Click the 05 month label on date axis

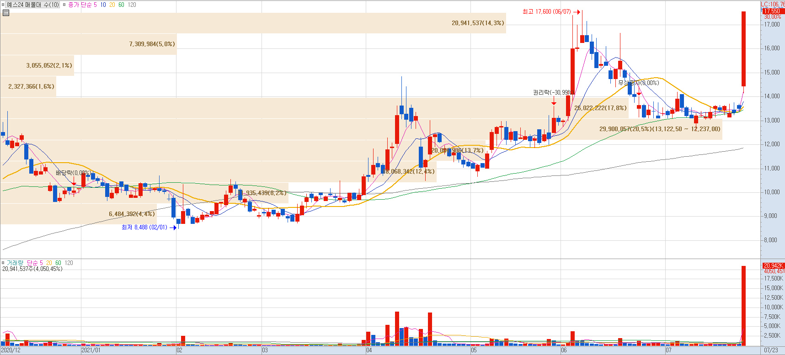(x=474, y=350)
